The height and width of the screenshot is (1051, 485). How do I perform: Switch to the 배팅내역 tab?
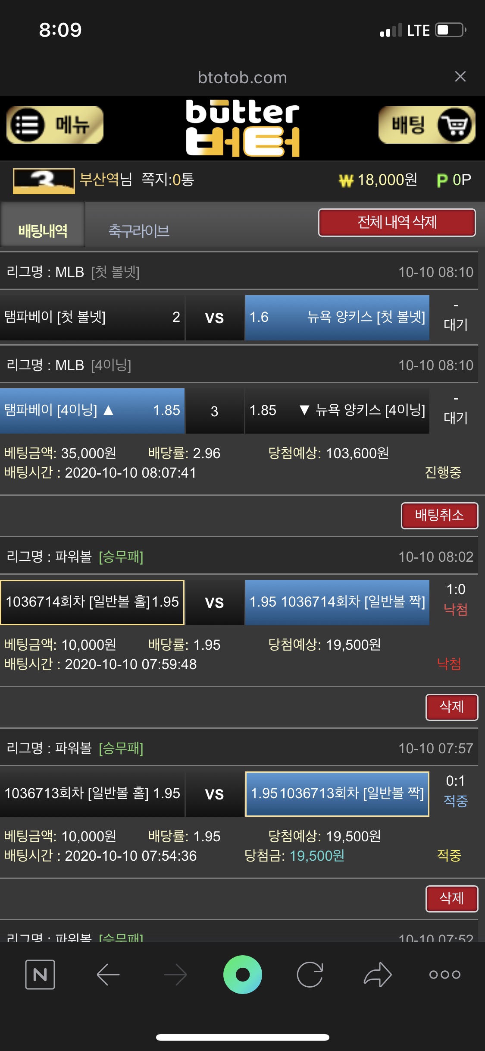point(43,230)
